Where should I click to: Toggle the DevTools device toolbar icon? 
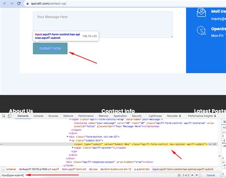pos(10,116)
